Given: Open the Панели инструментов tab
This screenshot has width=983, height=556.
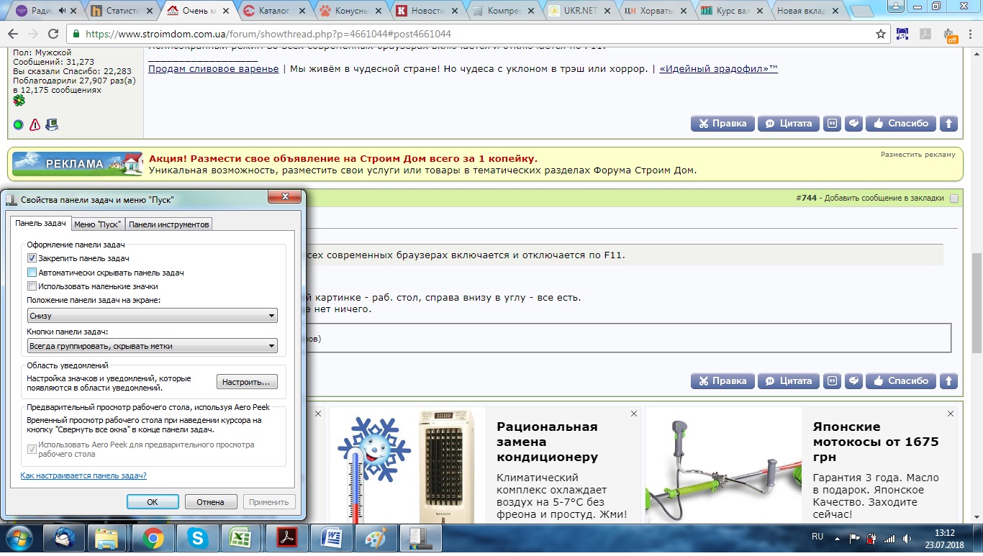Looking at the screenshot, I should [x=168, y=224].
